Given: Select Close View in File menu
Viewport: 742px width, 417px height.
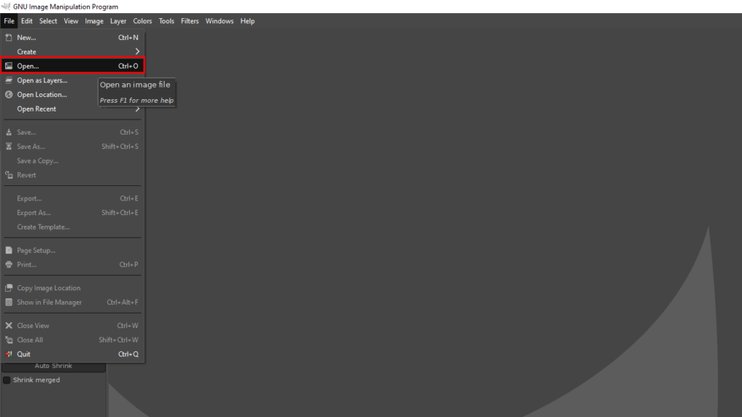Looking at the screenshot, I should pyautogui.click(x=72, y=325).
